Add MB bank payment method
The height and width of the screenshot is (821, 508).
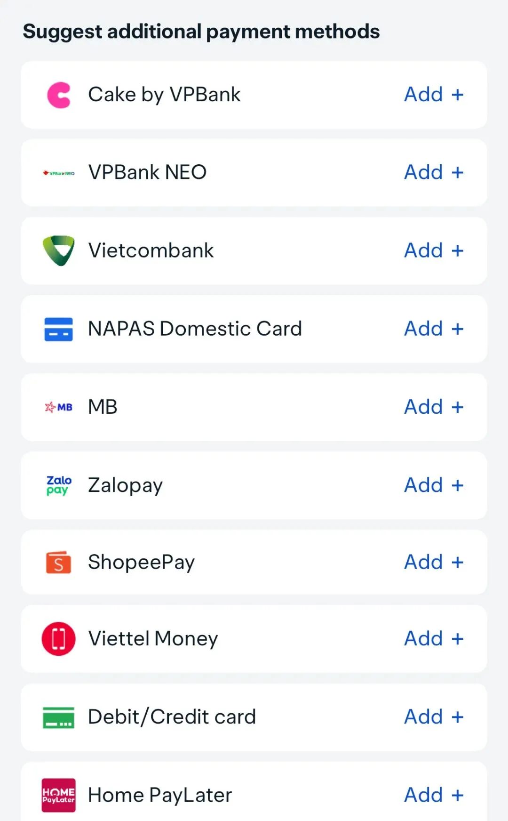[x=434, y=407]
